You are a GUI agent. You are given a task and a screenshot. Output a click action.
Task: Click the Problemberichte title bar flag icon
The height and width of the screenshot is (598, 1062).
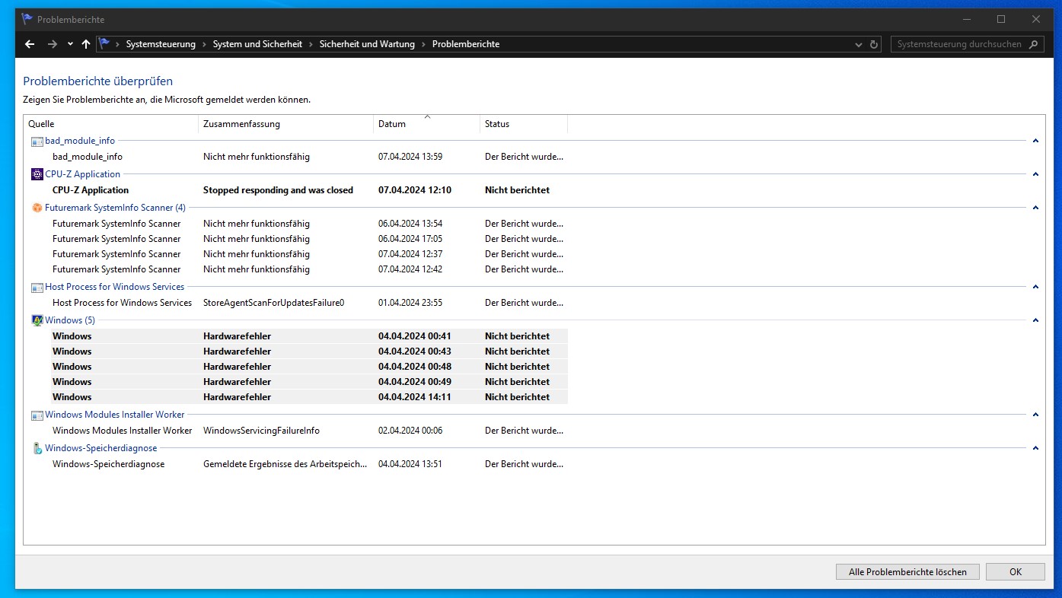coord(27,19)
